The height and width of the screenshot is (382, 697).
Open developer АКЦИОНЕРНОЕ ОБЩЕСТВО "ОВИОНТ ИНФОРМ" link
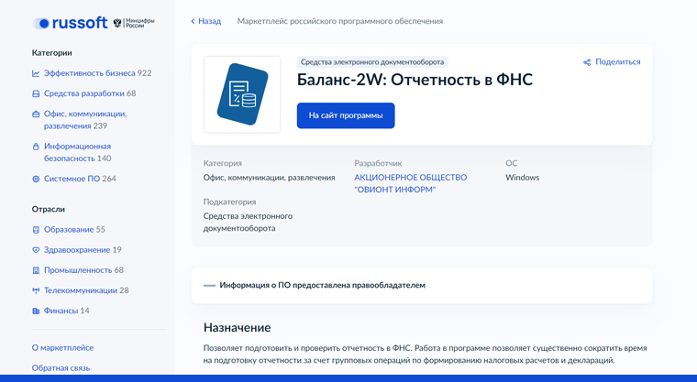[x=410, y=183]
